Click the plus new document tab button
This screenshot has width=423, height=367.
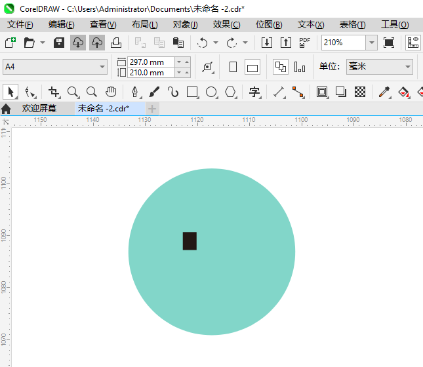click(152, 109)
